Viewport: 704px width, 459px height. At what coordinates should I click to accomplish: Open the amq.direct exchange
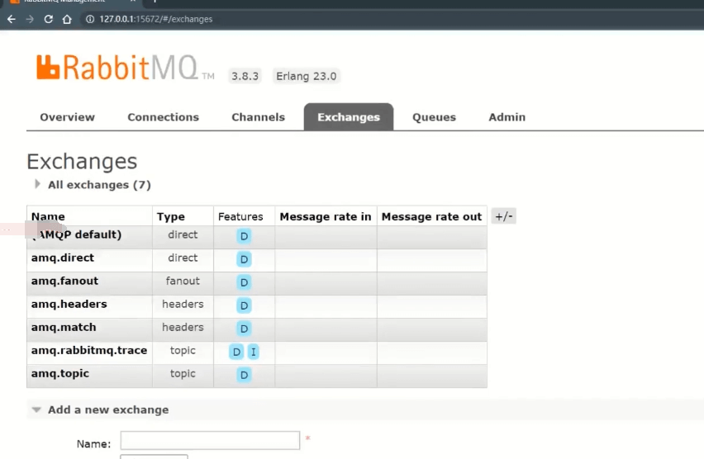click(x=63, y=258)
